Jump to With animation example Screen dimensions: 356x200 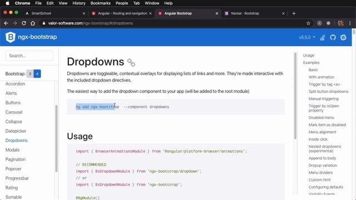[x=322, y=77]
